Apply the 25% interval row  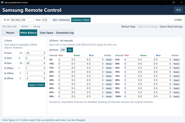click(109, 76)
